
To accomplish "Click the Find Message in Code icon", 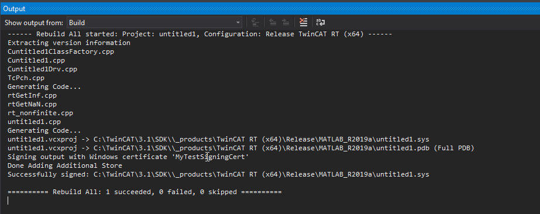I will (255, 23).
